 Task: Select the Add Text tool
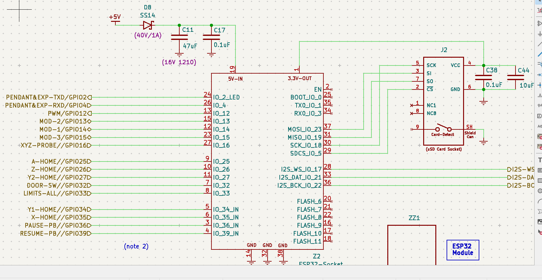point(540,160)
